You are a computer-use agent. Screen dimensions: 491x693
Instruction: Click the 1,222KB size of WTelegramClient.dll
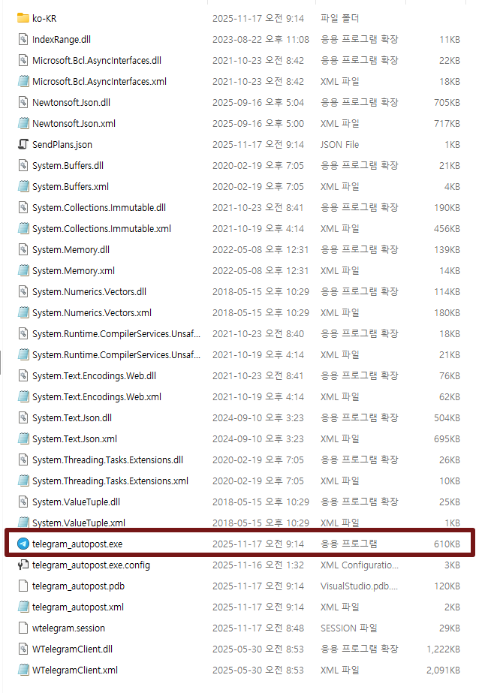click(443, 649)
